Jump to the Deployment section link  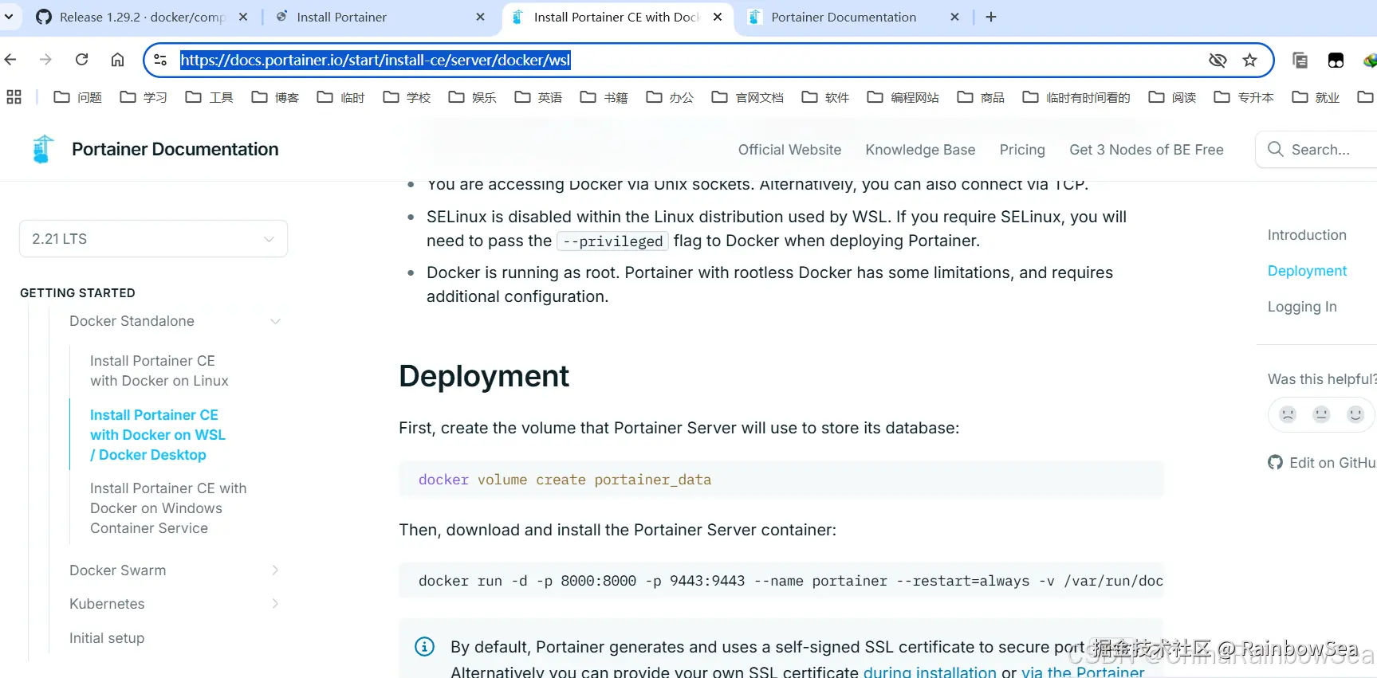pos(1307,271)
